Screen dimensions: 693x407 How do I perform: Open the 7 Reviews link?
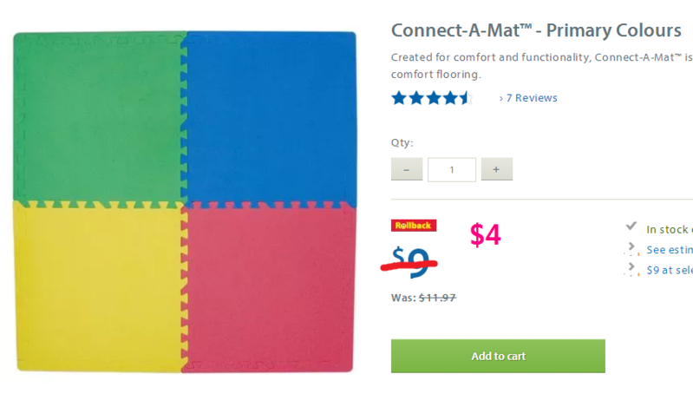click(x=528, y=98)
